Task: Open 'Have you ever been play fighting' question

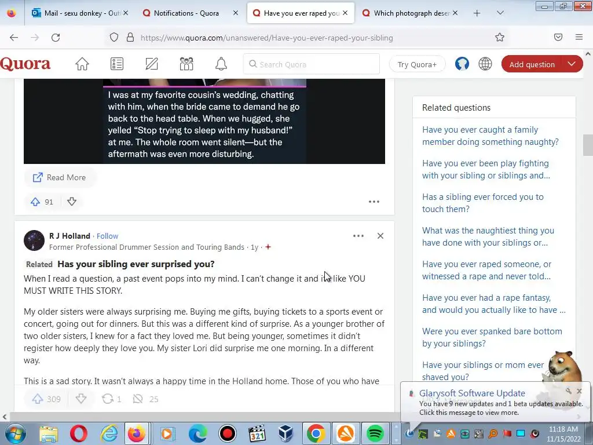Action: coord(486,170)
